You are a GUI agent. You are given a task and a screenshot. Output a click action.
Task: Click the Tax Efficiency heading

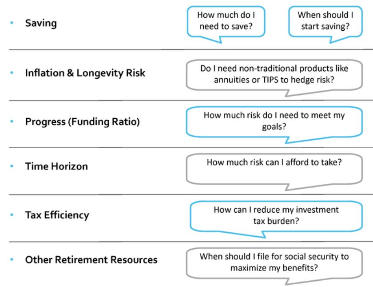(x=57, y=215)
